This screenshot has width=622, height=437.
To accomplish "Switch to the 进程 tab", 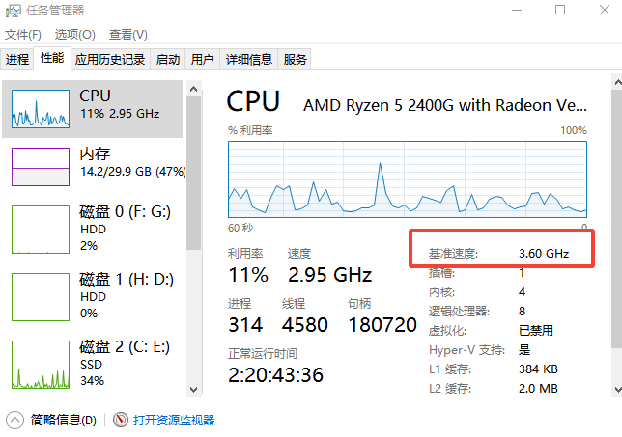I will [x=17, y=60].
